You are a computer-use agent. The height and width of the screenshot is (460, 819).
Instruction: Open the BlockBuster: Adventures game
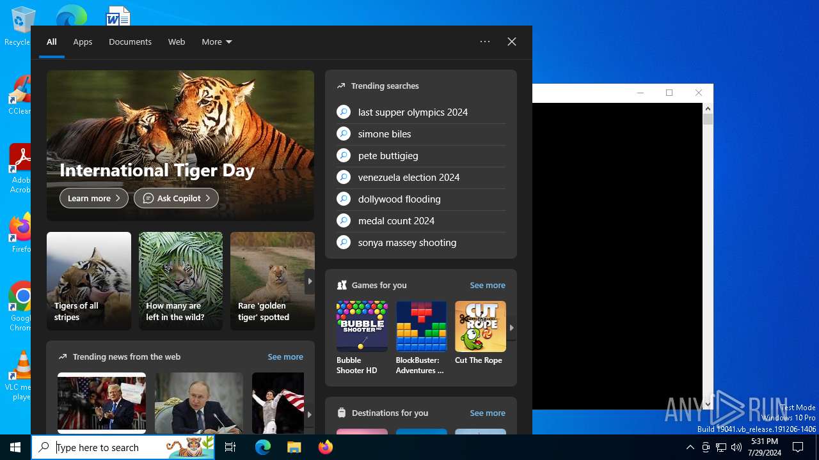[x=421, y=338]
